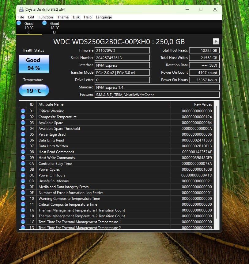Click the Transfer Mode field
This screenshot has width=249, height=264.
(122, 72)
